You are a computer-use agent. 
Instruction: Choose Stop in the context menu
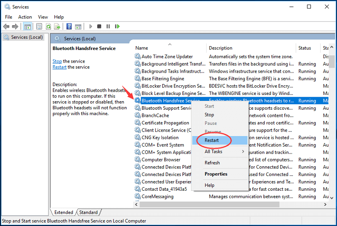pyautogui.click(x=219, y=115)
